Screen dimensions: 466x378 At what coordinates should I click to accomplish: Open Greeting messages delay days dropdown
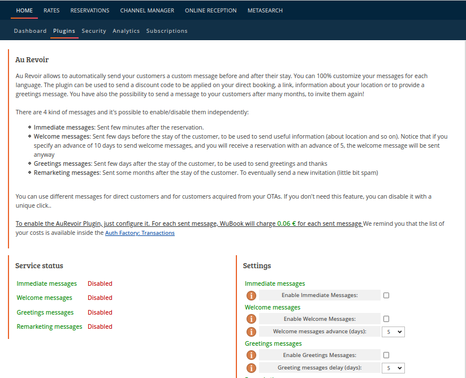point(393,368)
